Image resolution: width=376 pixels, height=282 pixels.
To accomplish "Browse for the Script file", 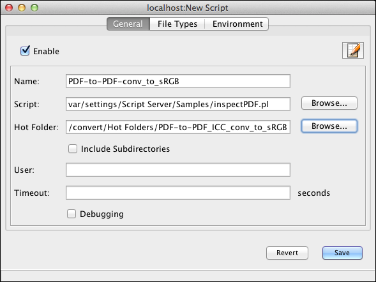I will (x=329, y=103).
